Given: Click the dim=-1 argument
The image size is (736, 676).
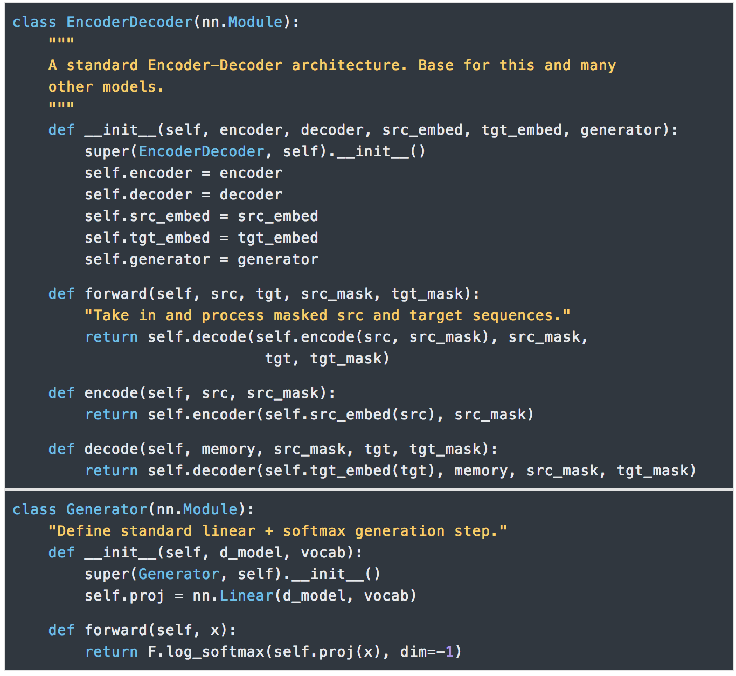Looking at the screenshot, I should [427, 652].
